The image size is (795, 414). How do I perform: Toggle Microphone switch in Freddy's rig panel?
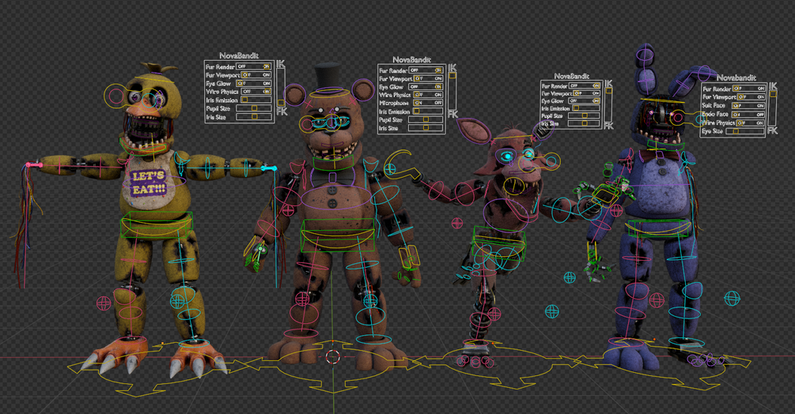point(429,103)
